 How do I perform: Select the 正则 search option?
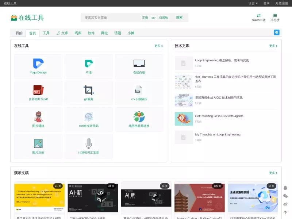tap(145, 18)
